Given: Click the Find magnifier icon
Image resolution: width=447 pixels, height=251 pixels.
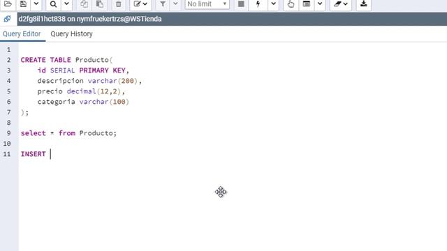Looking at the screenshot, I should [53, 4].
